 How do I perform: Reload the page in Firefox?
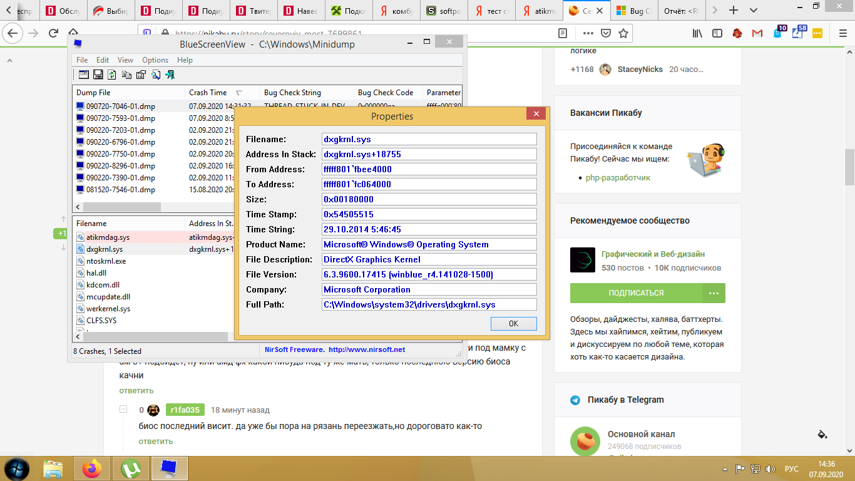tap(53, 33)
